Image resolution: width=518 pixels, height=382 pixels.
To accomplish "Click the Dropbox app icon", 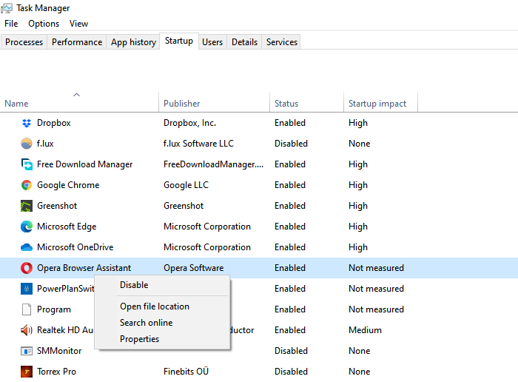I will click(x=27, y=123).
